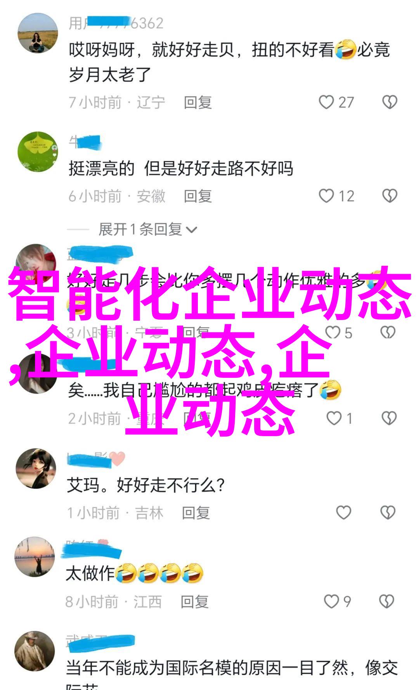
Task: Tap broken heart beside the 5-like comment
Action: pyautogui.click(x=388, y=333)
